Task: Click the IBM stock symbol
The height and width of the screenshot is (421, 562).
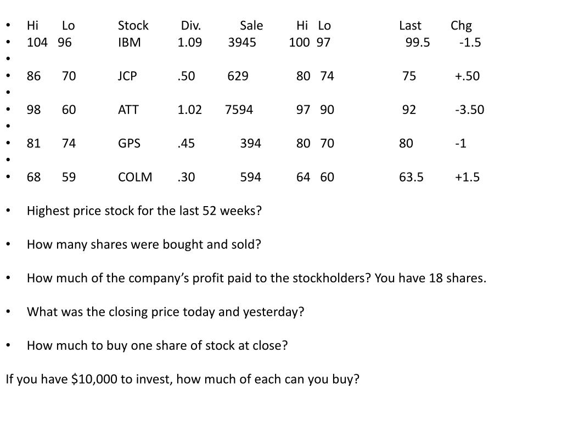Action: (129, 42)
